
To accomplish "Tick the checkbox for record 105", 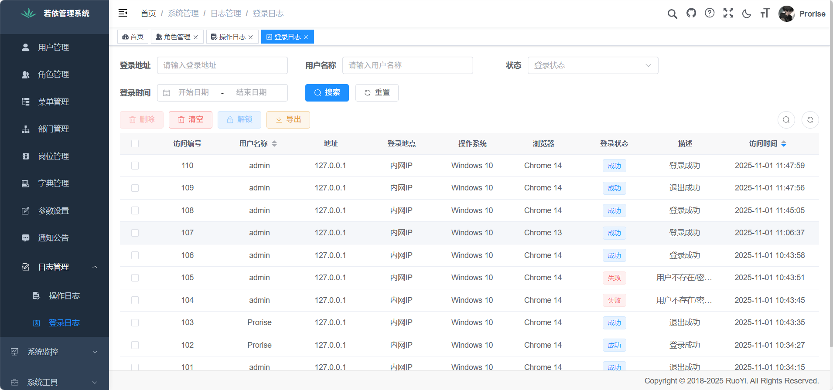I will tap(135, 278).
